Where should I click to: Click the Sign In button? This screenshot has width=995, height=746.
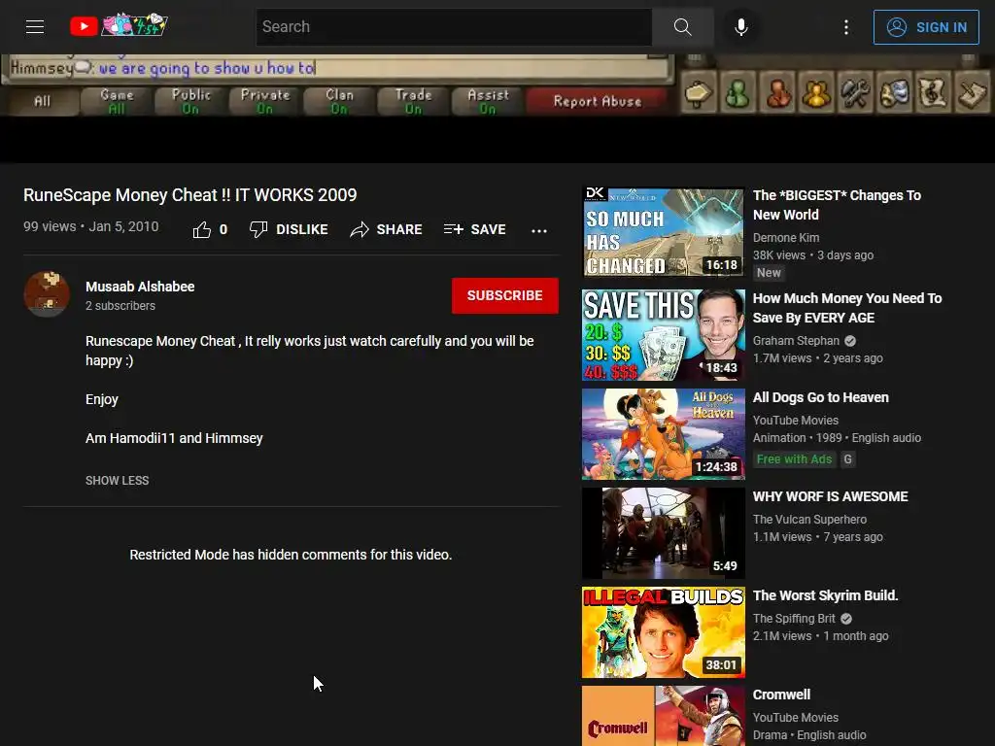coord(926,26)
